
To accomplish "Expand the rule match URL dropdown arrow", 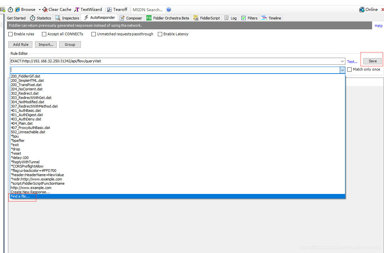I will click(x=342, y=61).
